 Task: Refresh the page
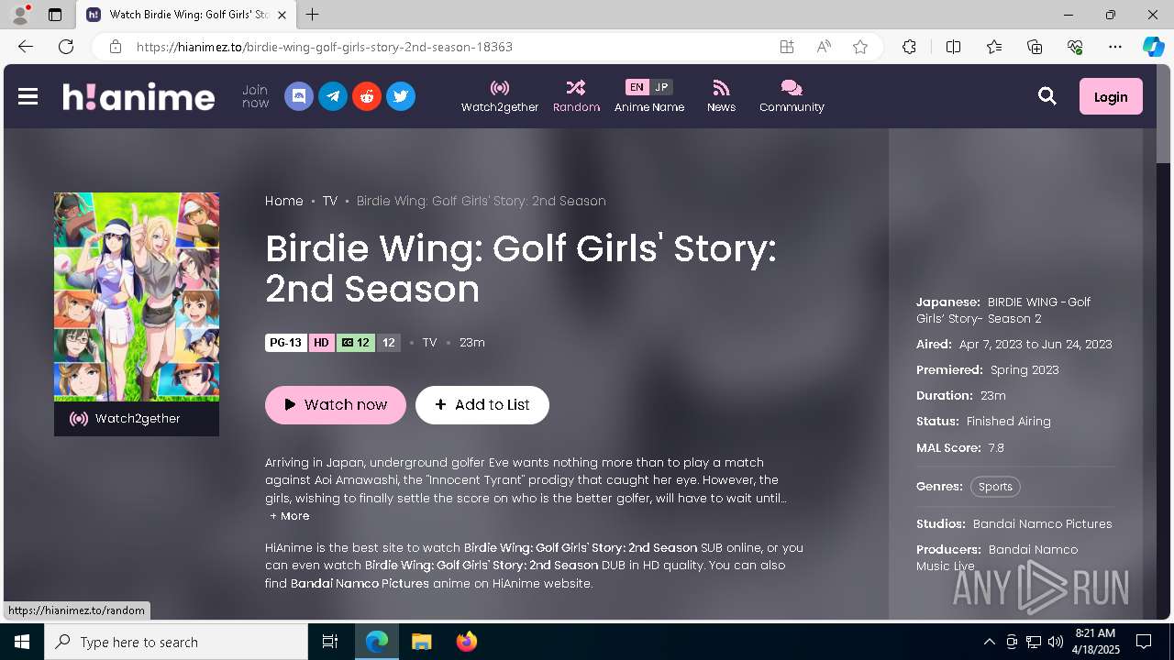(x=66, y=47)
